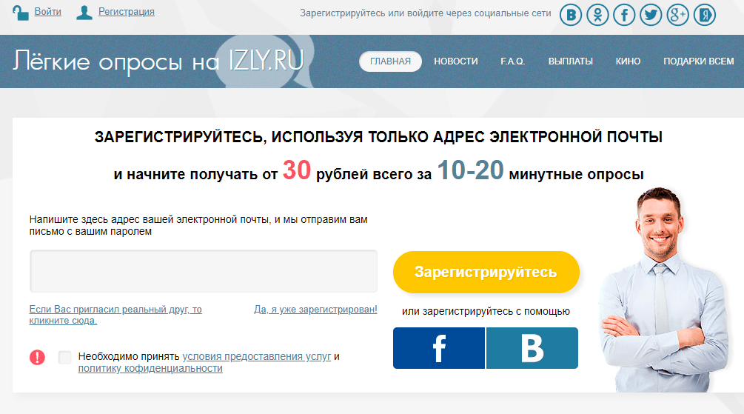744x414 pixels.
Task: Click the smiling man photo
Action: point(664,290)
